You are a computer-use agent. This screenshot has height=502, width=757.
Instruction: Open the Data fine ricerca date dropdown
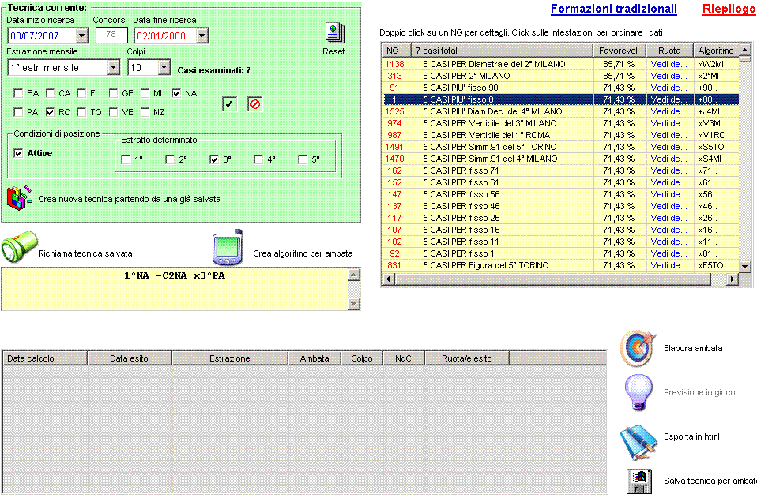[x=202, y=36]
